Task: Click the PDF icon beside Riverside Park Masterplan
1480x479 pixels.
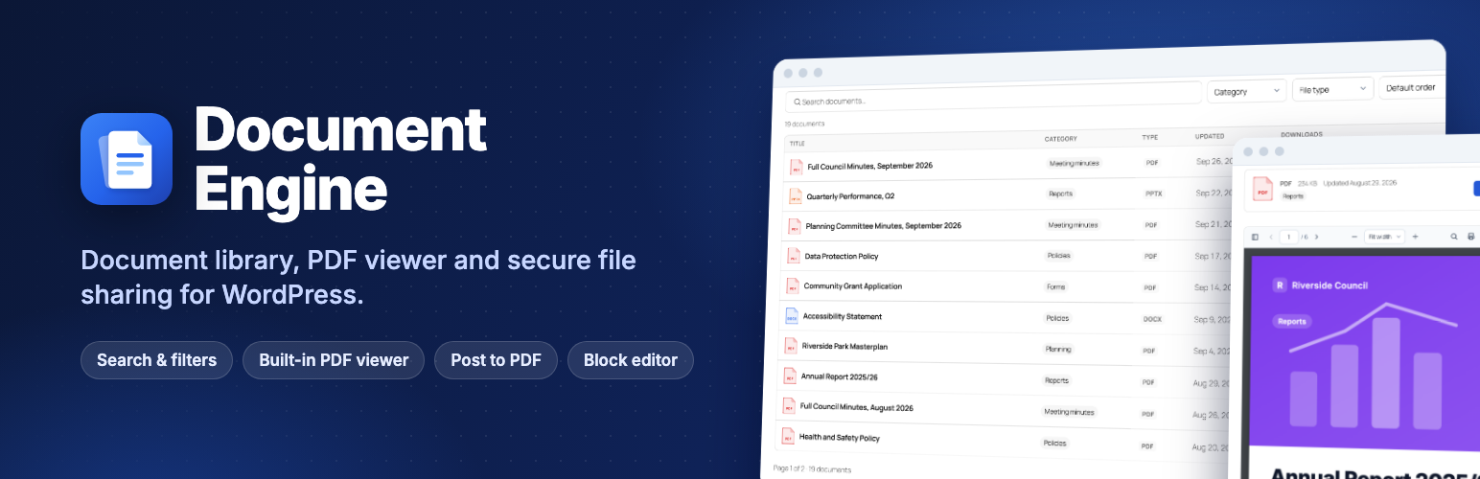Action: click(790, 346)
